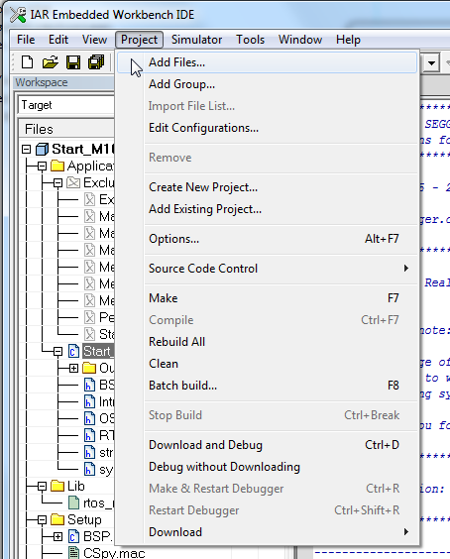Click the Workspace panel title bar
Viewport: 450px width, 559px height.
64,82
